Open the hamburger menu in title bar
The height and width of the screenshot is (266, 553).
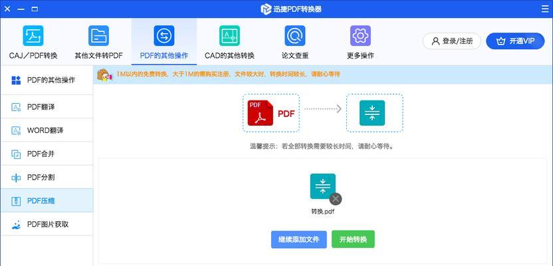(545, 9)
